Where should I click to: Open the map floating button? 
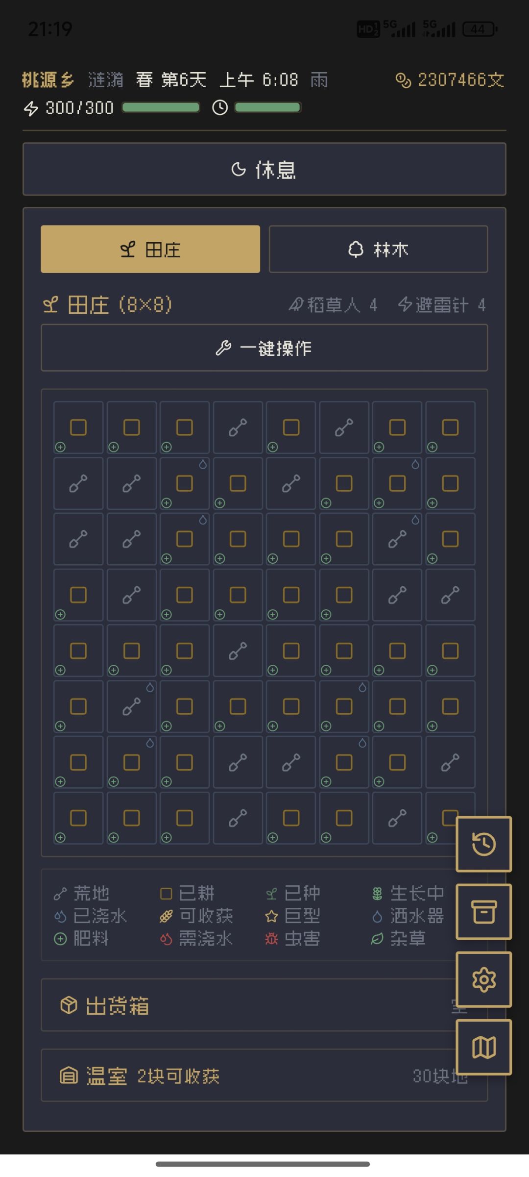[x=483, y=1047]
